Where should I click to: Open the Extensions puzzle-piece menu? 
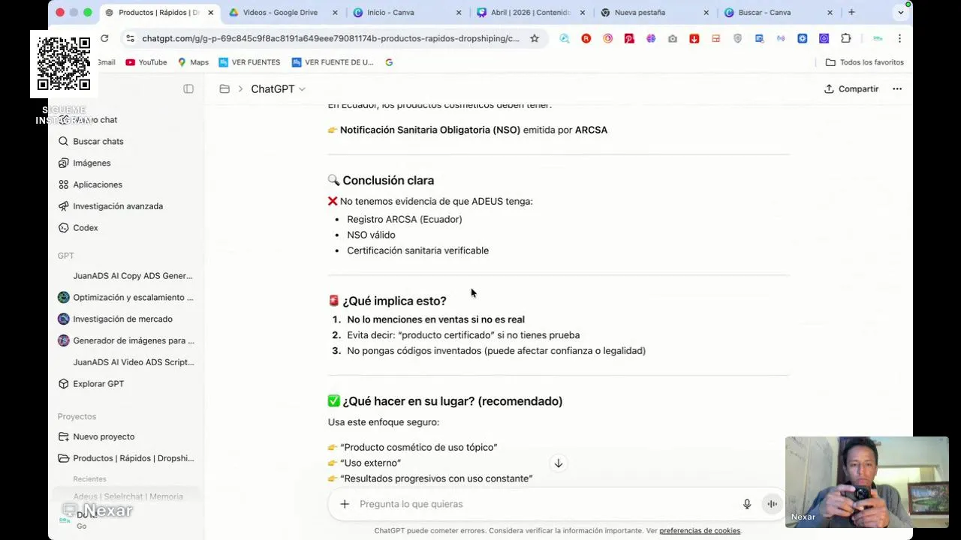click(846, 38)
